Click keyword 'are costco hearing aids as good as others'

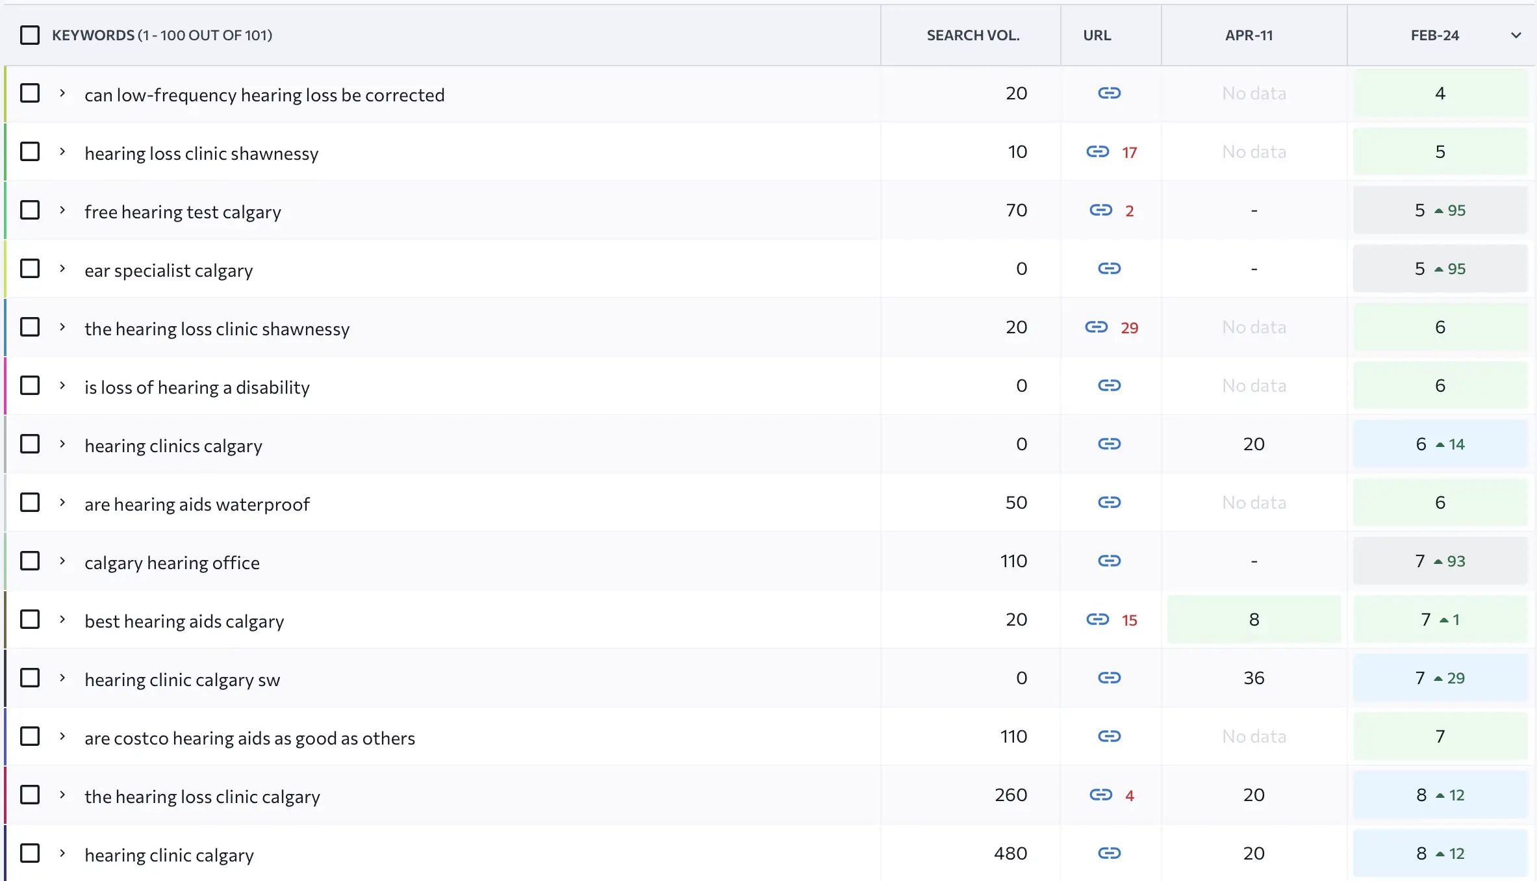pos(249,739)
